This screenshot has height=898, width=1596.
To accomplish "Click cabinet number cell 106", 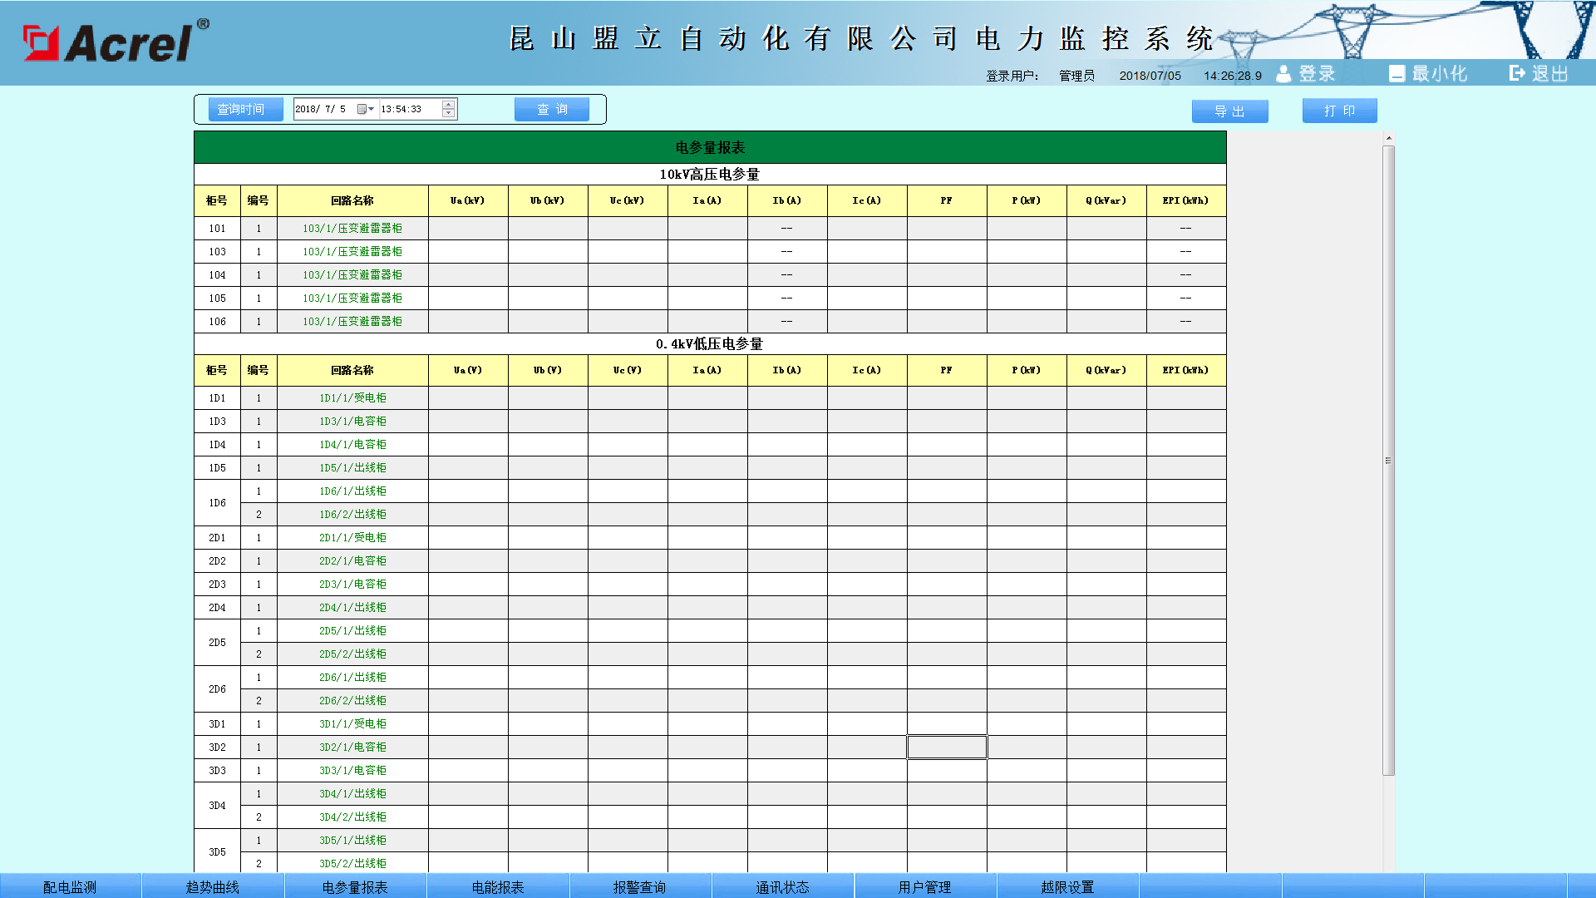I will 217,321.
